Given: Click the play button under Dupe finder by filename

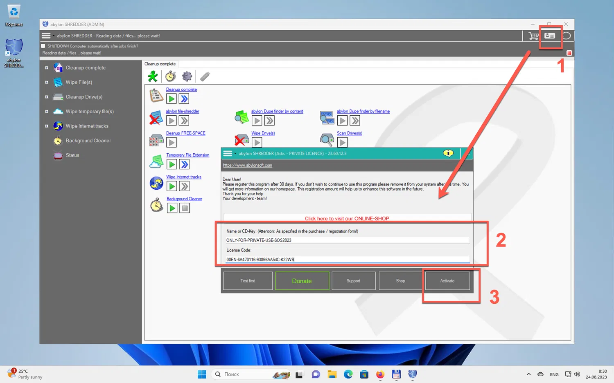Looking at the screenshot, I should click(x=342, y=121).
